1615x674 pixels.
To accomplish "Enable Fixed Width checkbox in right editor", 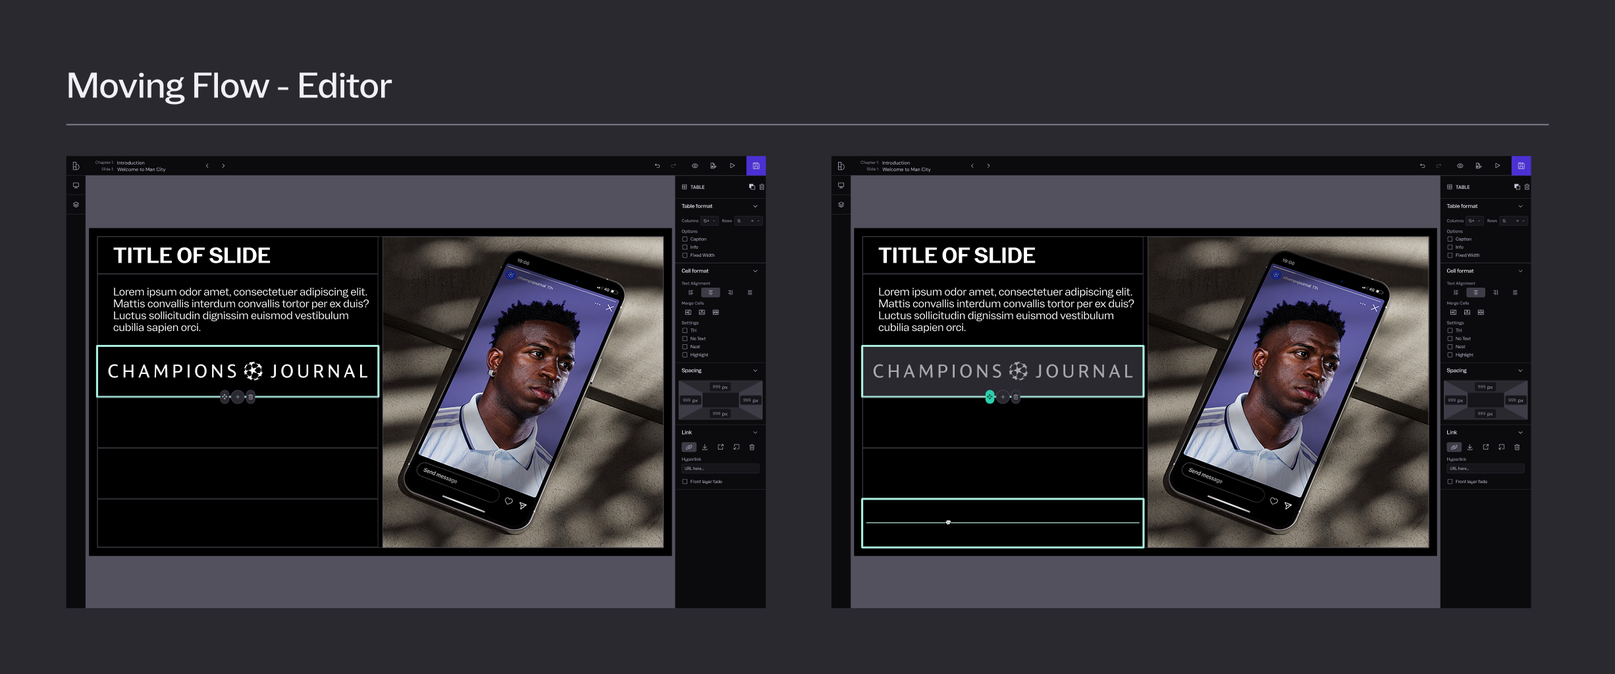I will (1450, 255).
